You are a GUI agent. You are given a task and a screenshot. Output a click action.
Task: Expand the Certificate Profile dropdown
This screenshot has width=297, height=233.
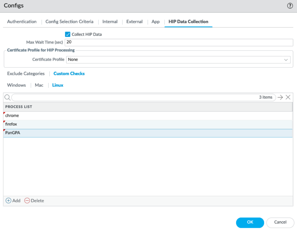coord(286,60)
